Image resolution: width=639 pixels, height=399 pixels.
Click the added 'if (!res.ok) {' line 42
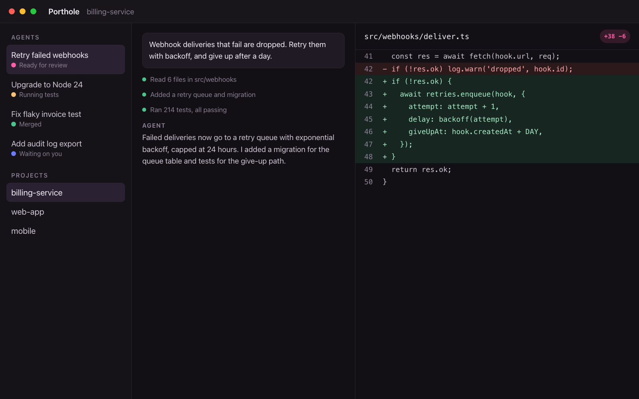pos(497,81)
